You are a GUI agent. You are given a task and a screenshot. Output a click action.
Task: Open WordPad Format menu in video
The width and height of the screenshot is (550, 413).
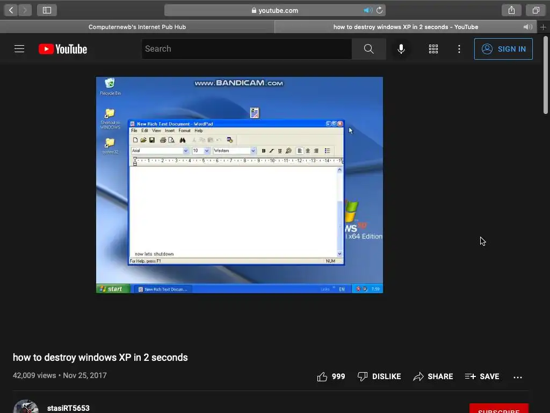[185, 131]
